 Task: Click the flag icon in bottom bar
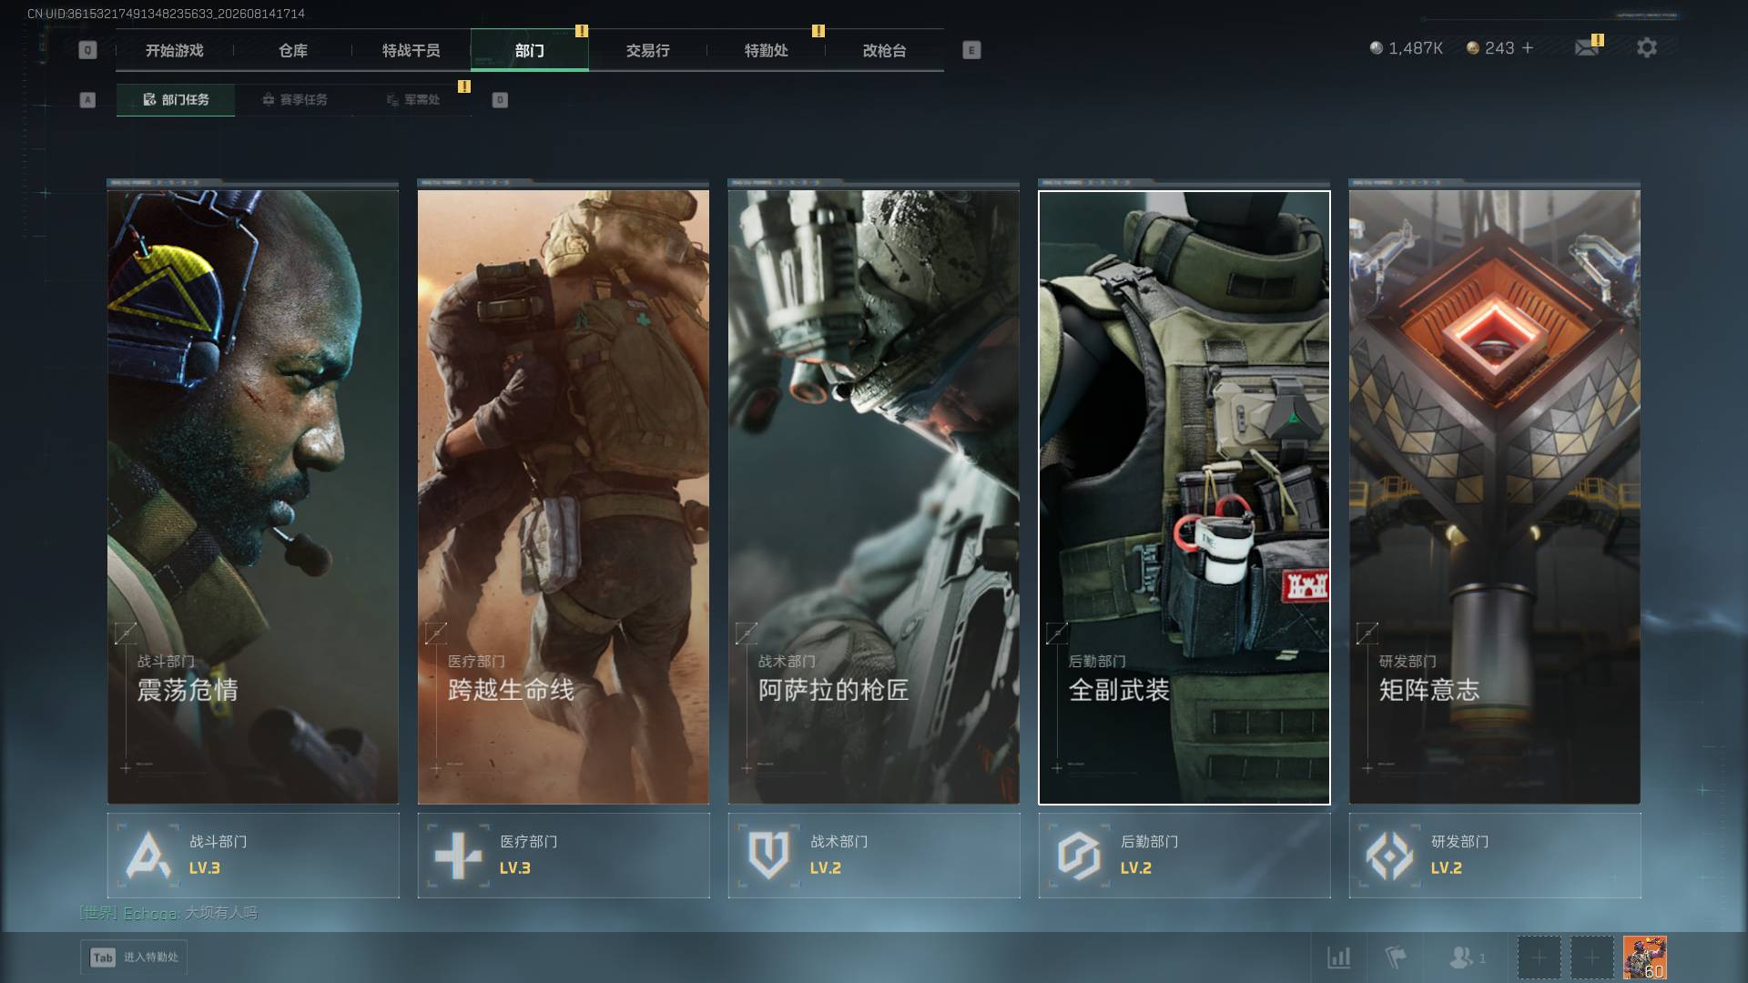point(1395,958)
